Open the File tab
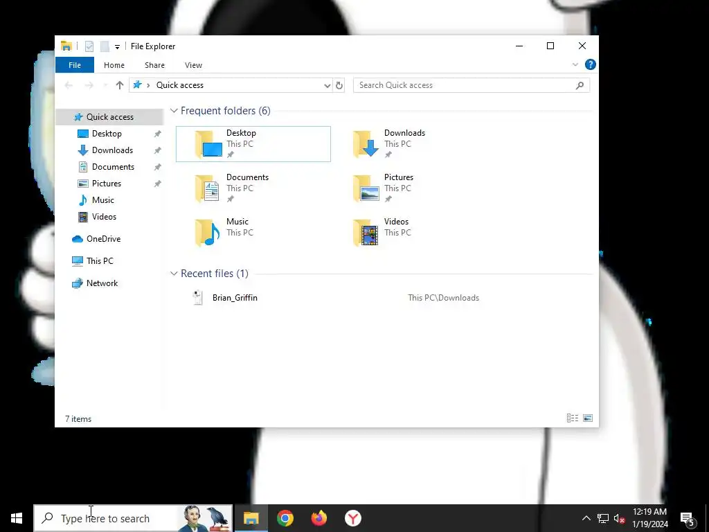709x532 pixels. (x=75, y=65)
